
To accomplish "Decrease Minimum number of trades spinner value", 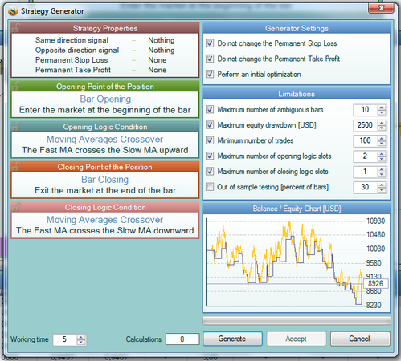I will click(x=382, y=144).
